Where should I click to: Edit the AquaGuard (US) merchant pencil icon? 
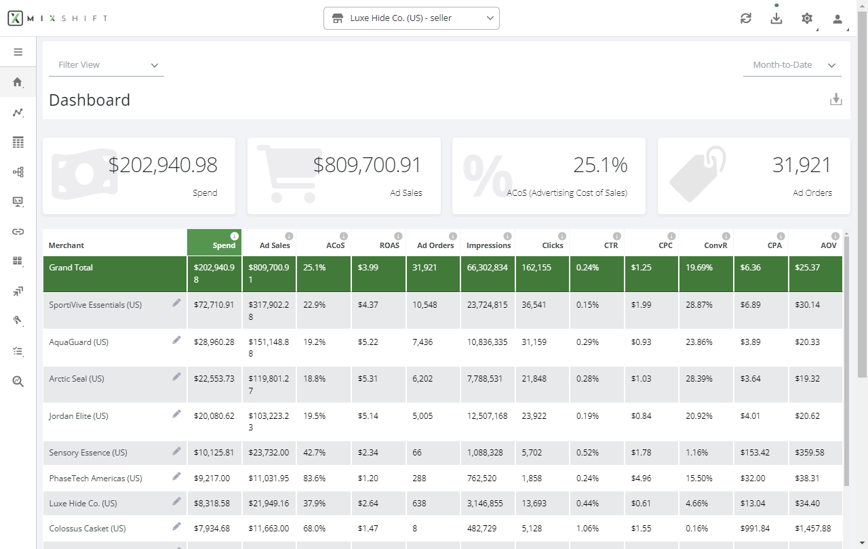pyautogui.click(x=176, y=340)
